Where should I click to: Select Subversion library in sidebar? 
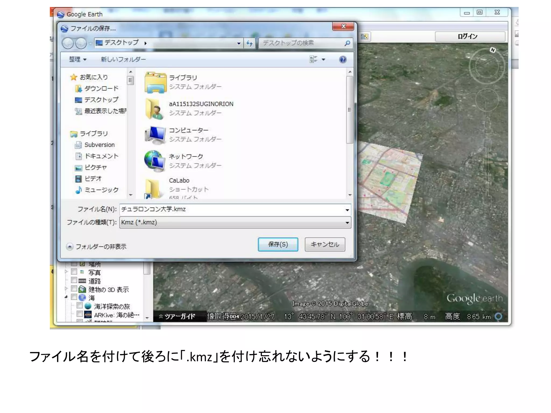click(x=95, y=145)
